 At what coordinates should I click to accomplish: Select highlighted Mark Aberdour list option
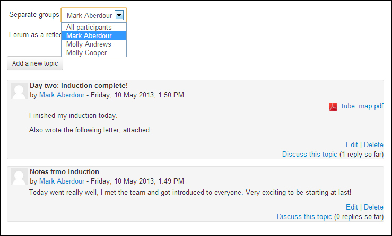(x=89, y=36)
